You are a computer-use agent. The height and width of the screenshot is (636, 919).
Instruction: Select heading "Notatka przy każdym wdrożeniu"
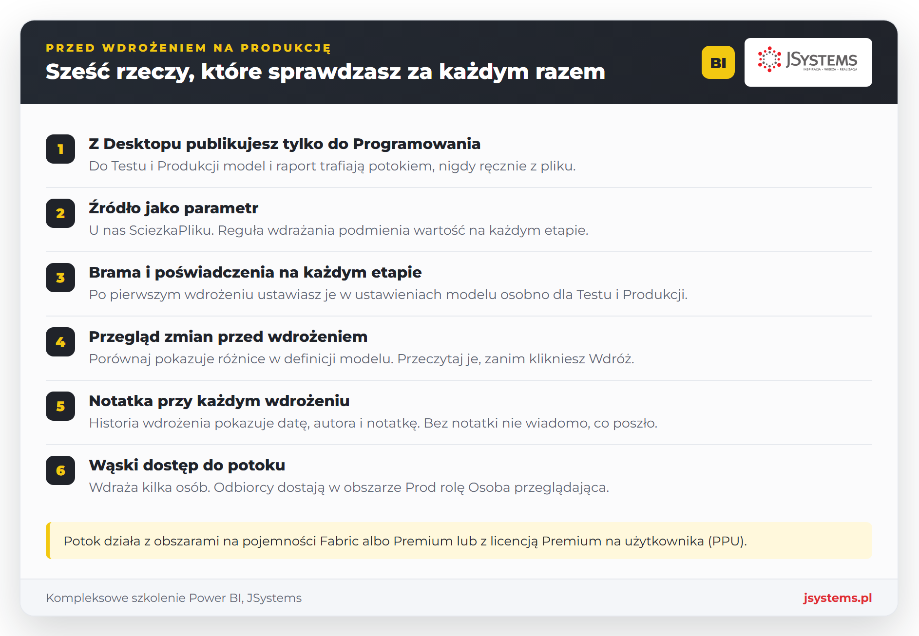219,401
